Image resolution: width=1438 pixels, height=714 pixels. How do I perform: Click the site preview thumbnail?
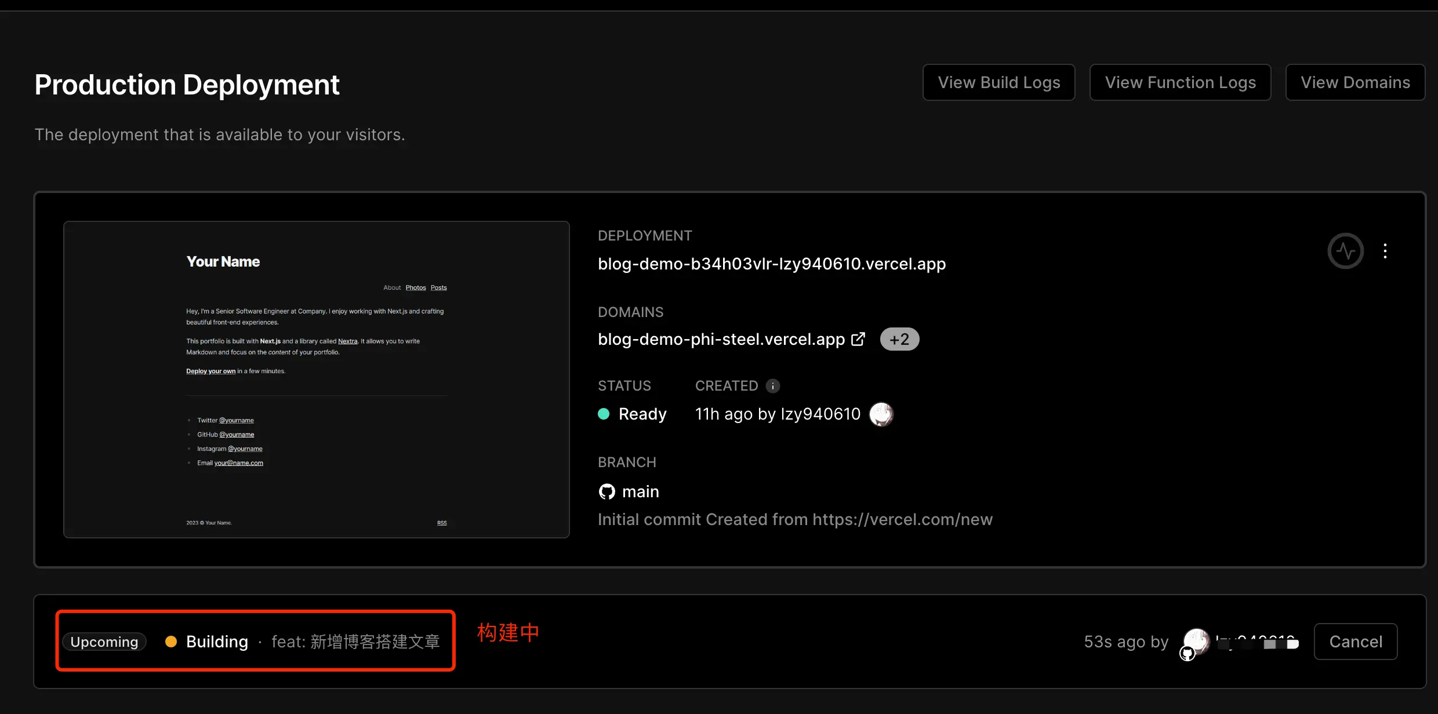coord(317,380)
